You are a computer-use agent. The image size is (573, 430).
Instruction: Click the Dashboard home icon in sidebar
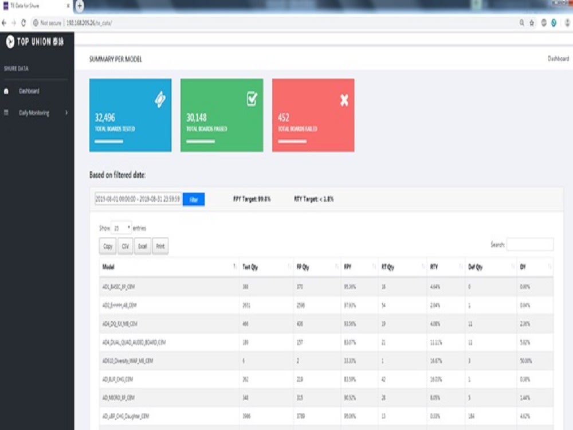coord(6,91)
